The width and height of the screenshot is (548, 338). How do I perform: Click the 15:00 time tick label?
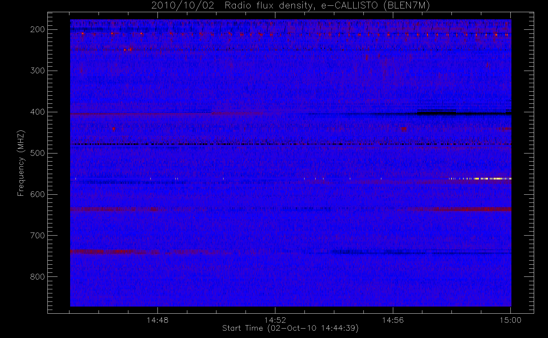click(511, 320)
